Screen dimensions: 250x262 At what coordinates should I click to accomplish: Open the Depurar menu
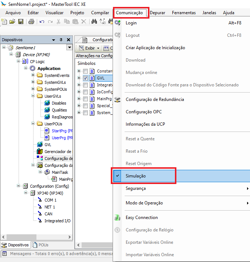[x=157, y=13]
